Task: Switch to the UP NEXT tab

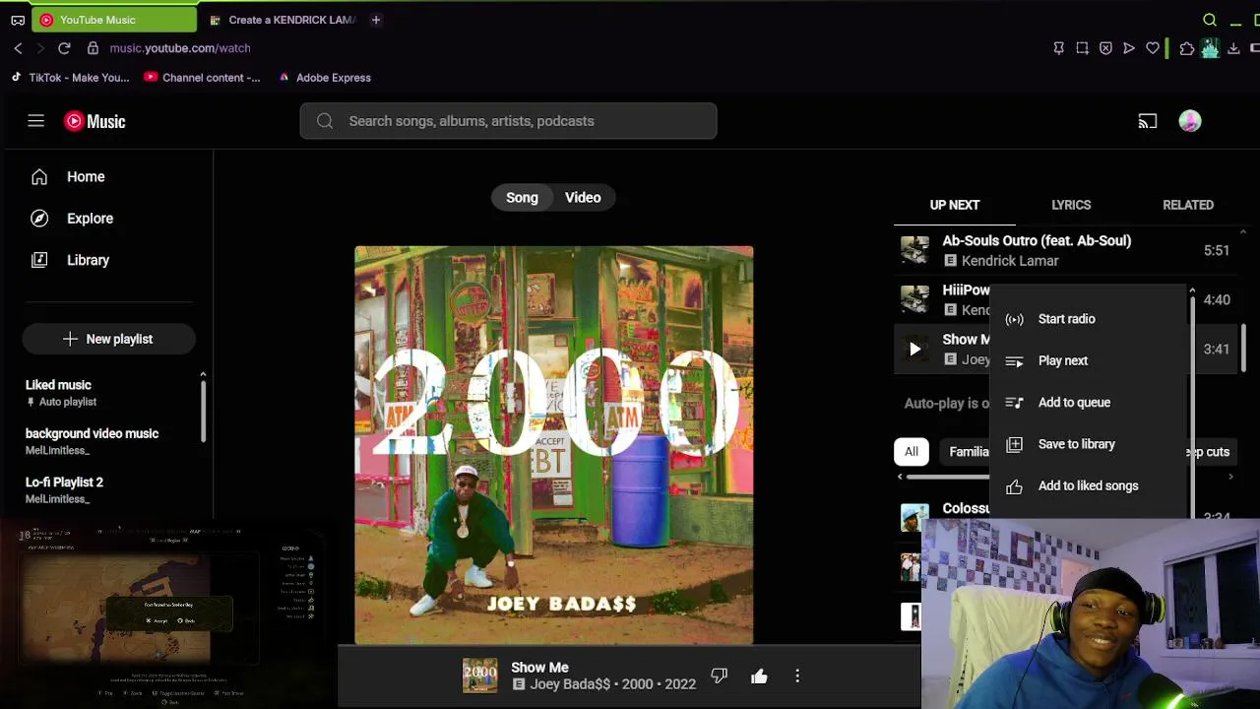Action: point(955,205)
